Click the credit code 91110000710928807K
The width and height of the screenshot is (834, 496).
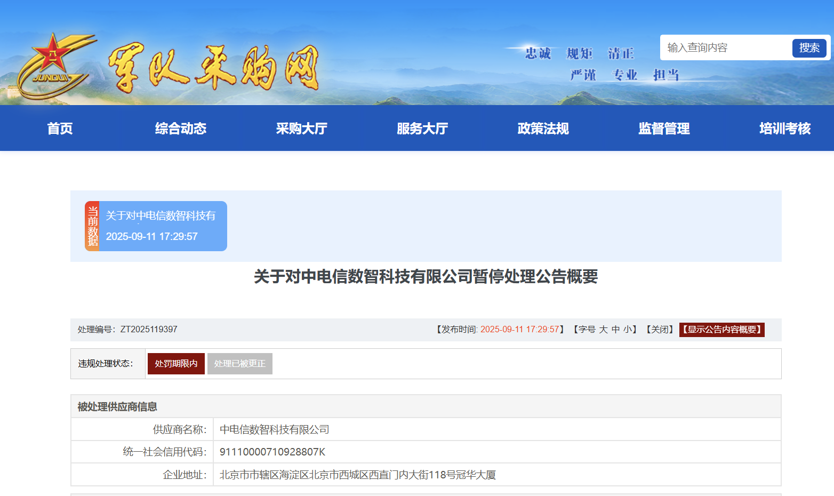coord(272,452)
